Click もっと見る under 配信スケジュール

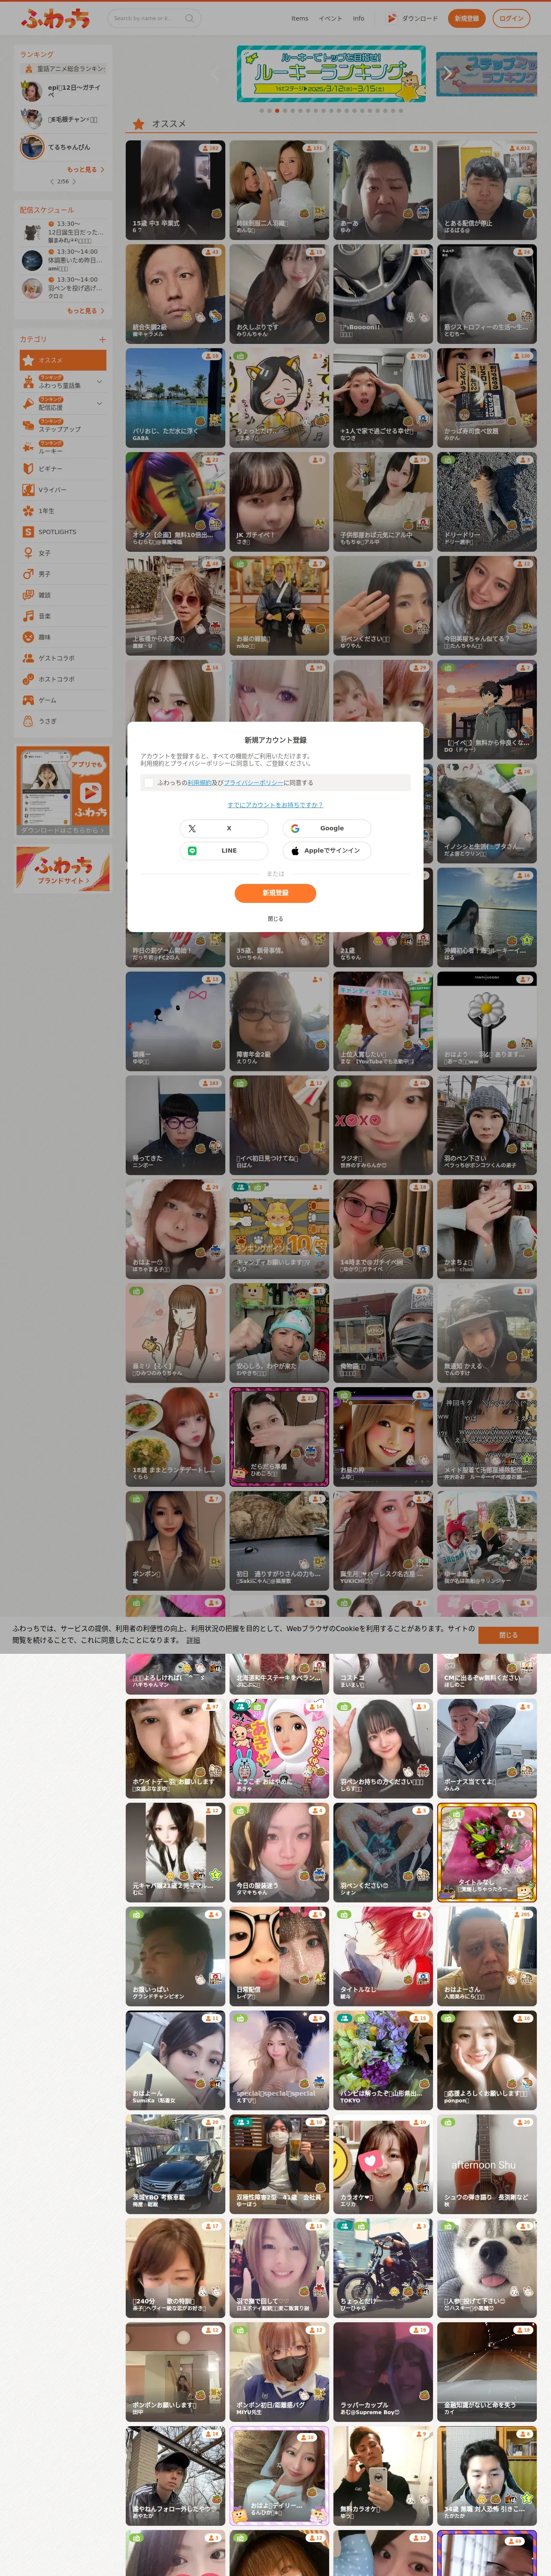coord(85,311)
